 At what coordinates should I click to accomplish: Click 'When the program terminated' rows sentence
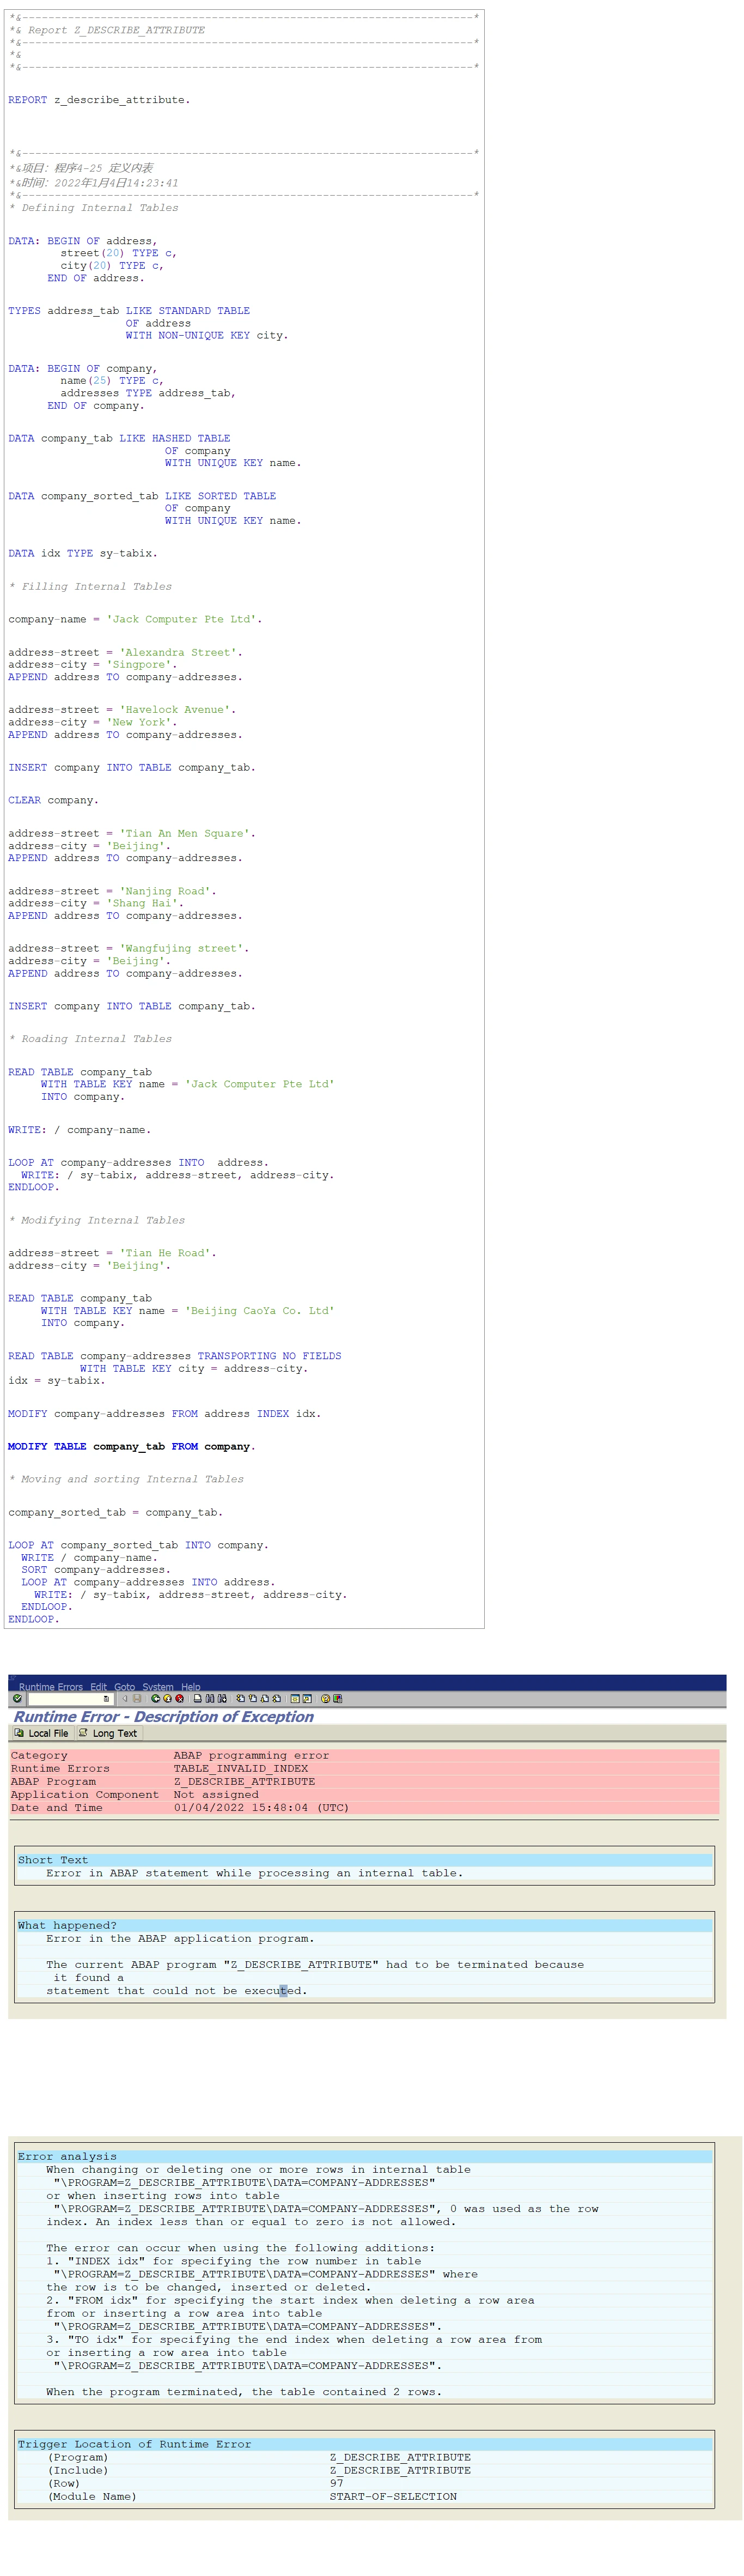[x=244, y=2392]
